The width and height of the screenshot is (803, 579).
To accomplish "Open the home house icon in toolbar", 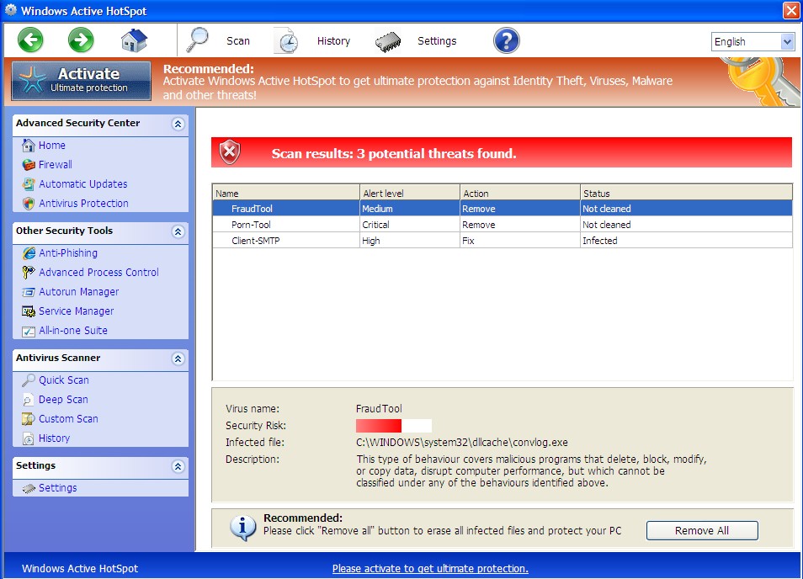I will 134,40.
